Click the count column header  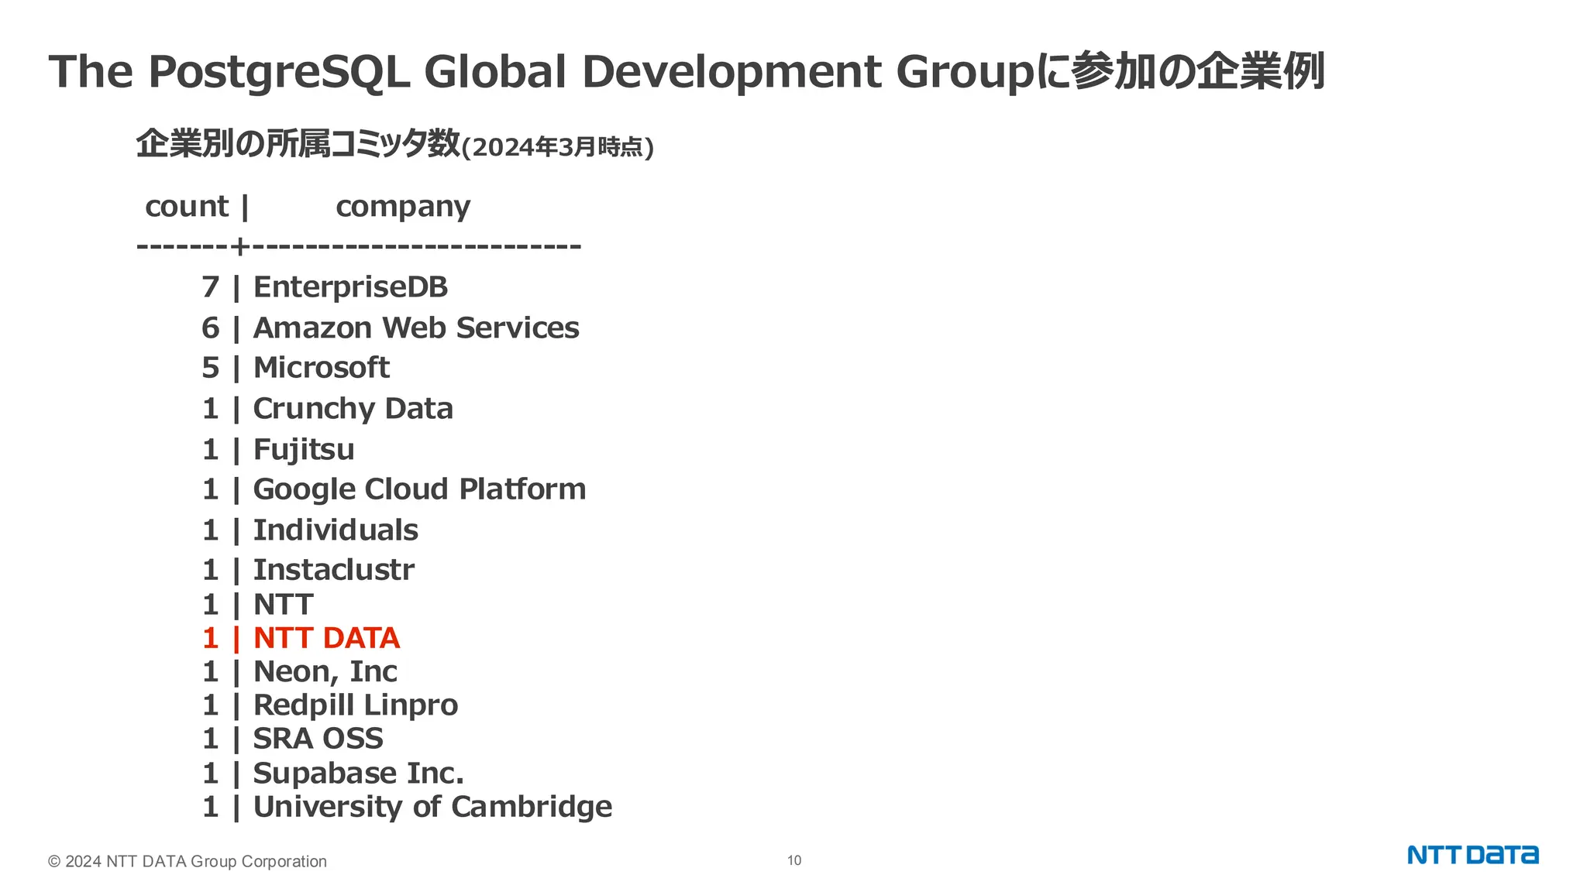(x=187, y=207)
